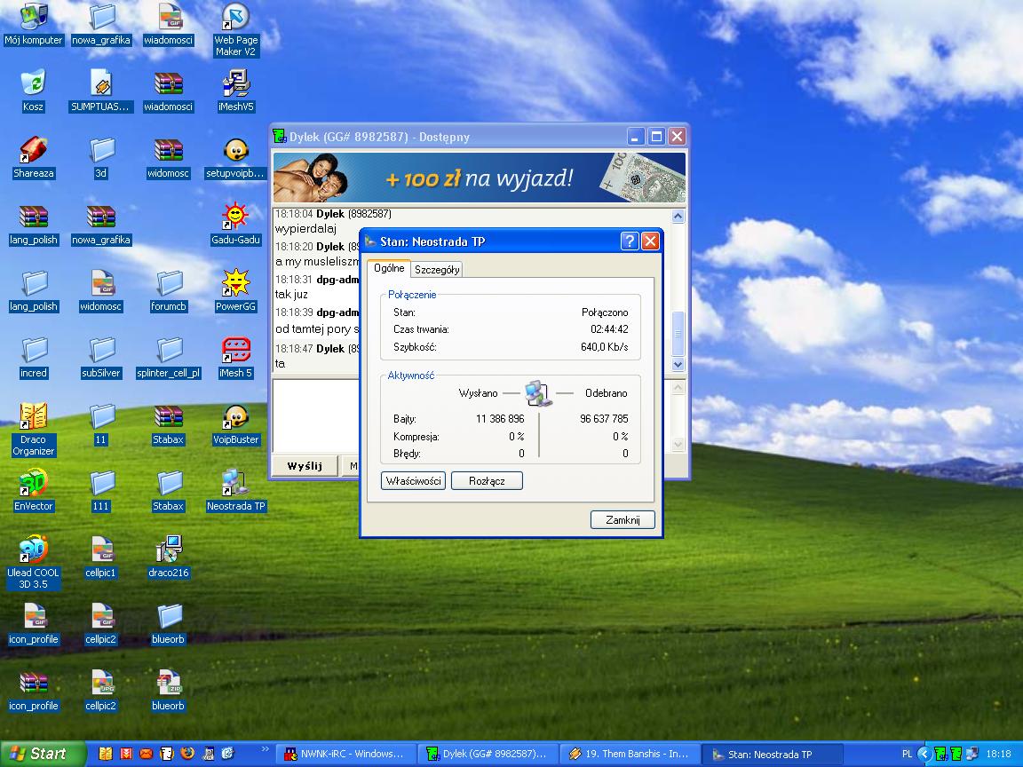The image size is (1023, 767).
Task: Expand hidden system tray icons arrow
Action: click(x=924, y=754)
